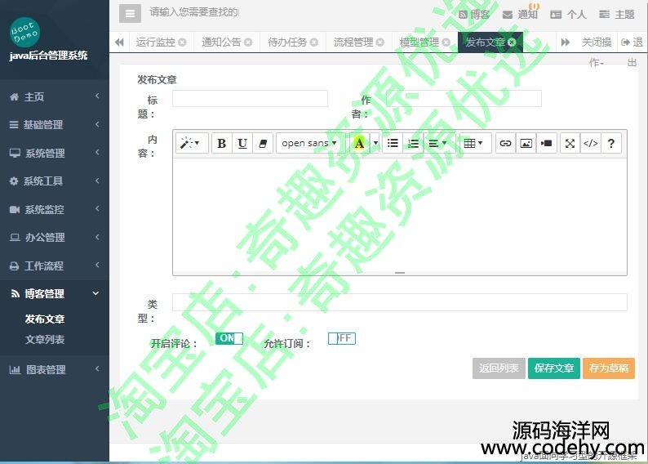Click the 退出 logout link

pos(632,42)
